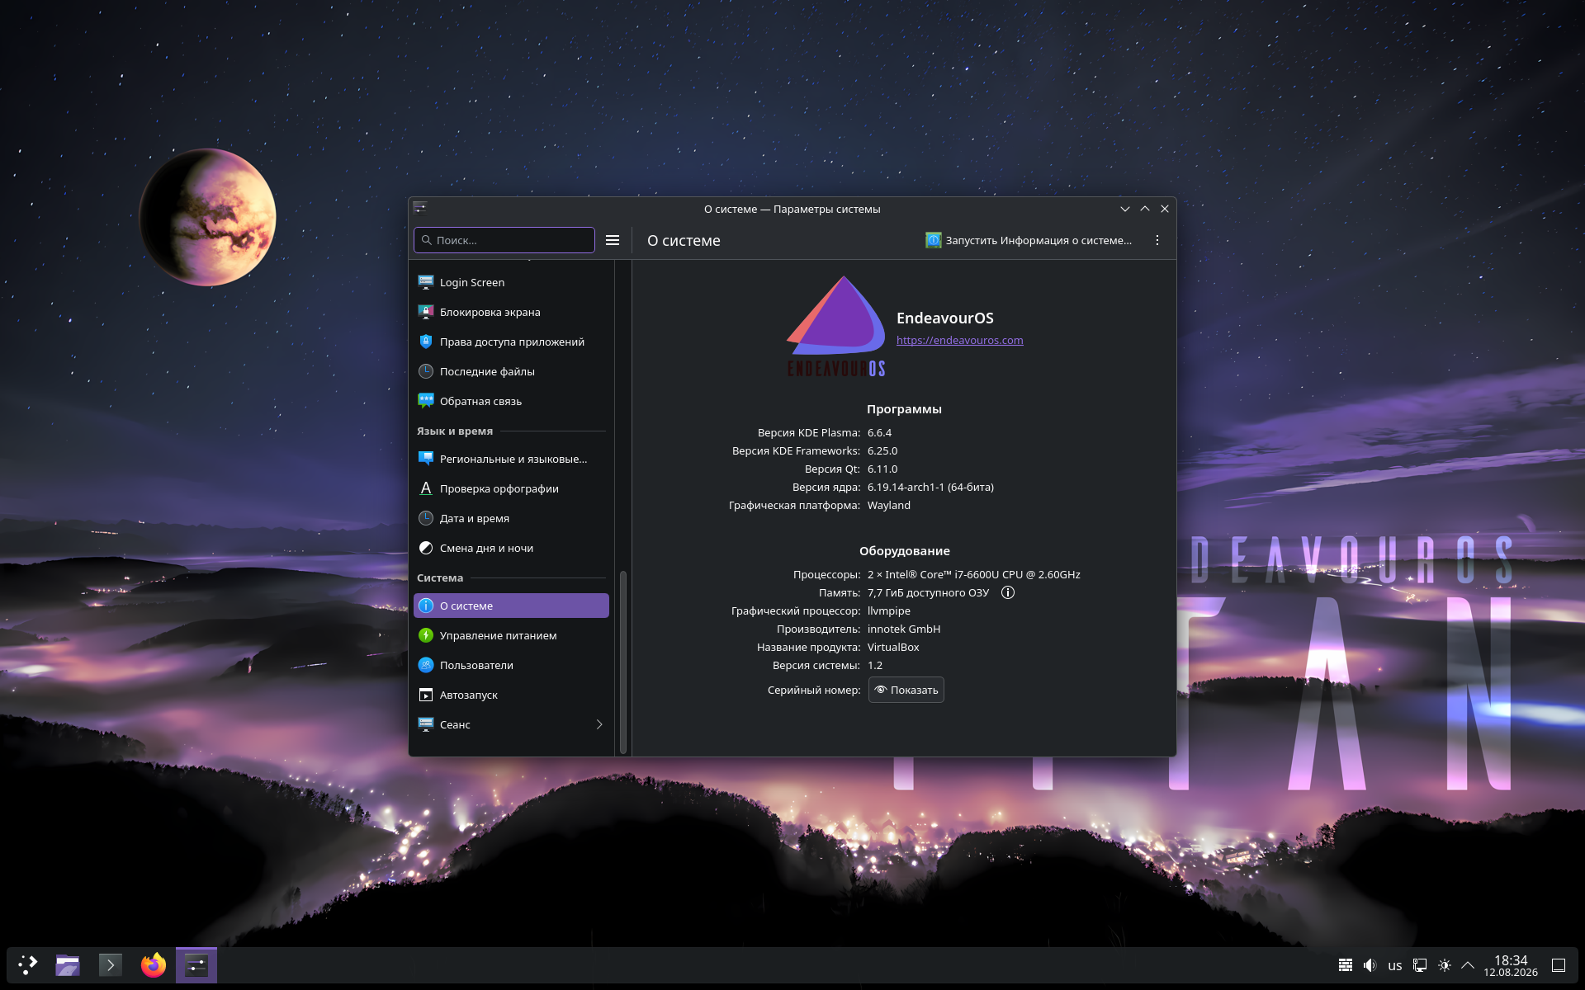Screen dimensions: 1585x990
Task: Open brightness and color tray icon
Action: pyautogui.click(x=1445, y=965)
